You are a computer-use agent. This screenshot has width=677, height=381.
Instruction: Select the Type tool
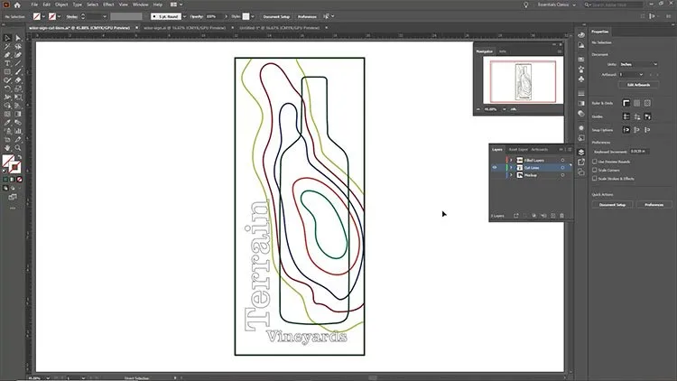coord(7,63)
